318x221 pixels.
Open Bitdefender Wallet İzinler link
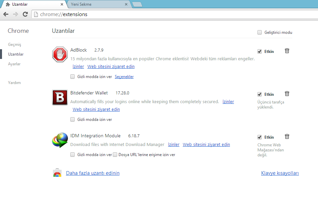[228, 101]
